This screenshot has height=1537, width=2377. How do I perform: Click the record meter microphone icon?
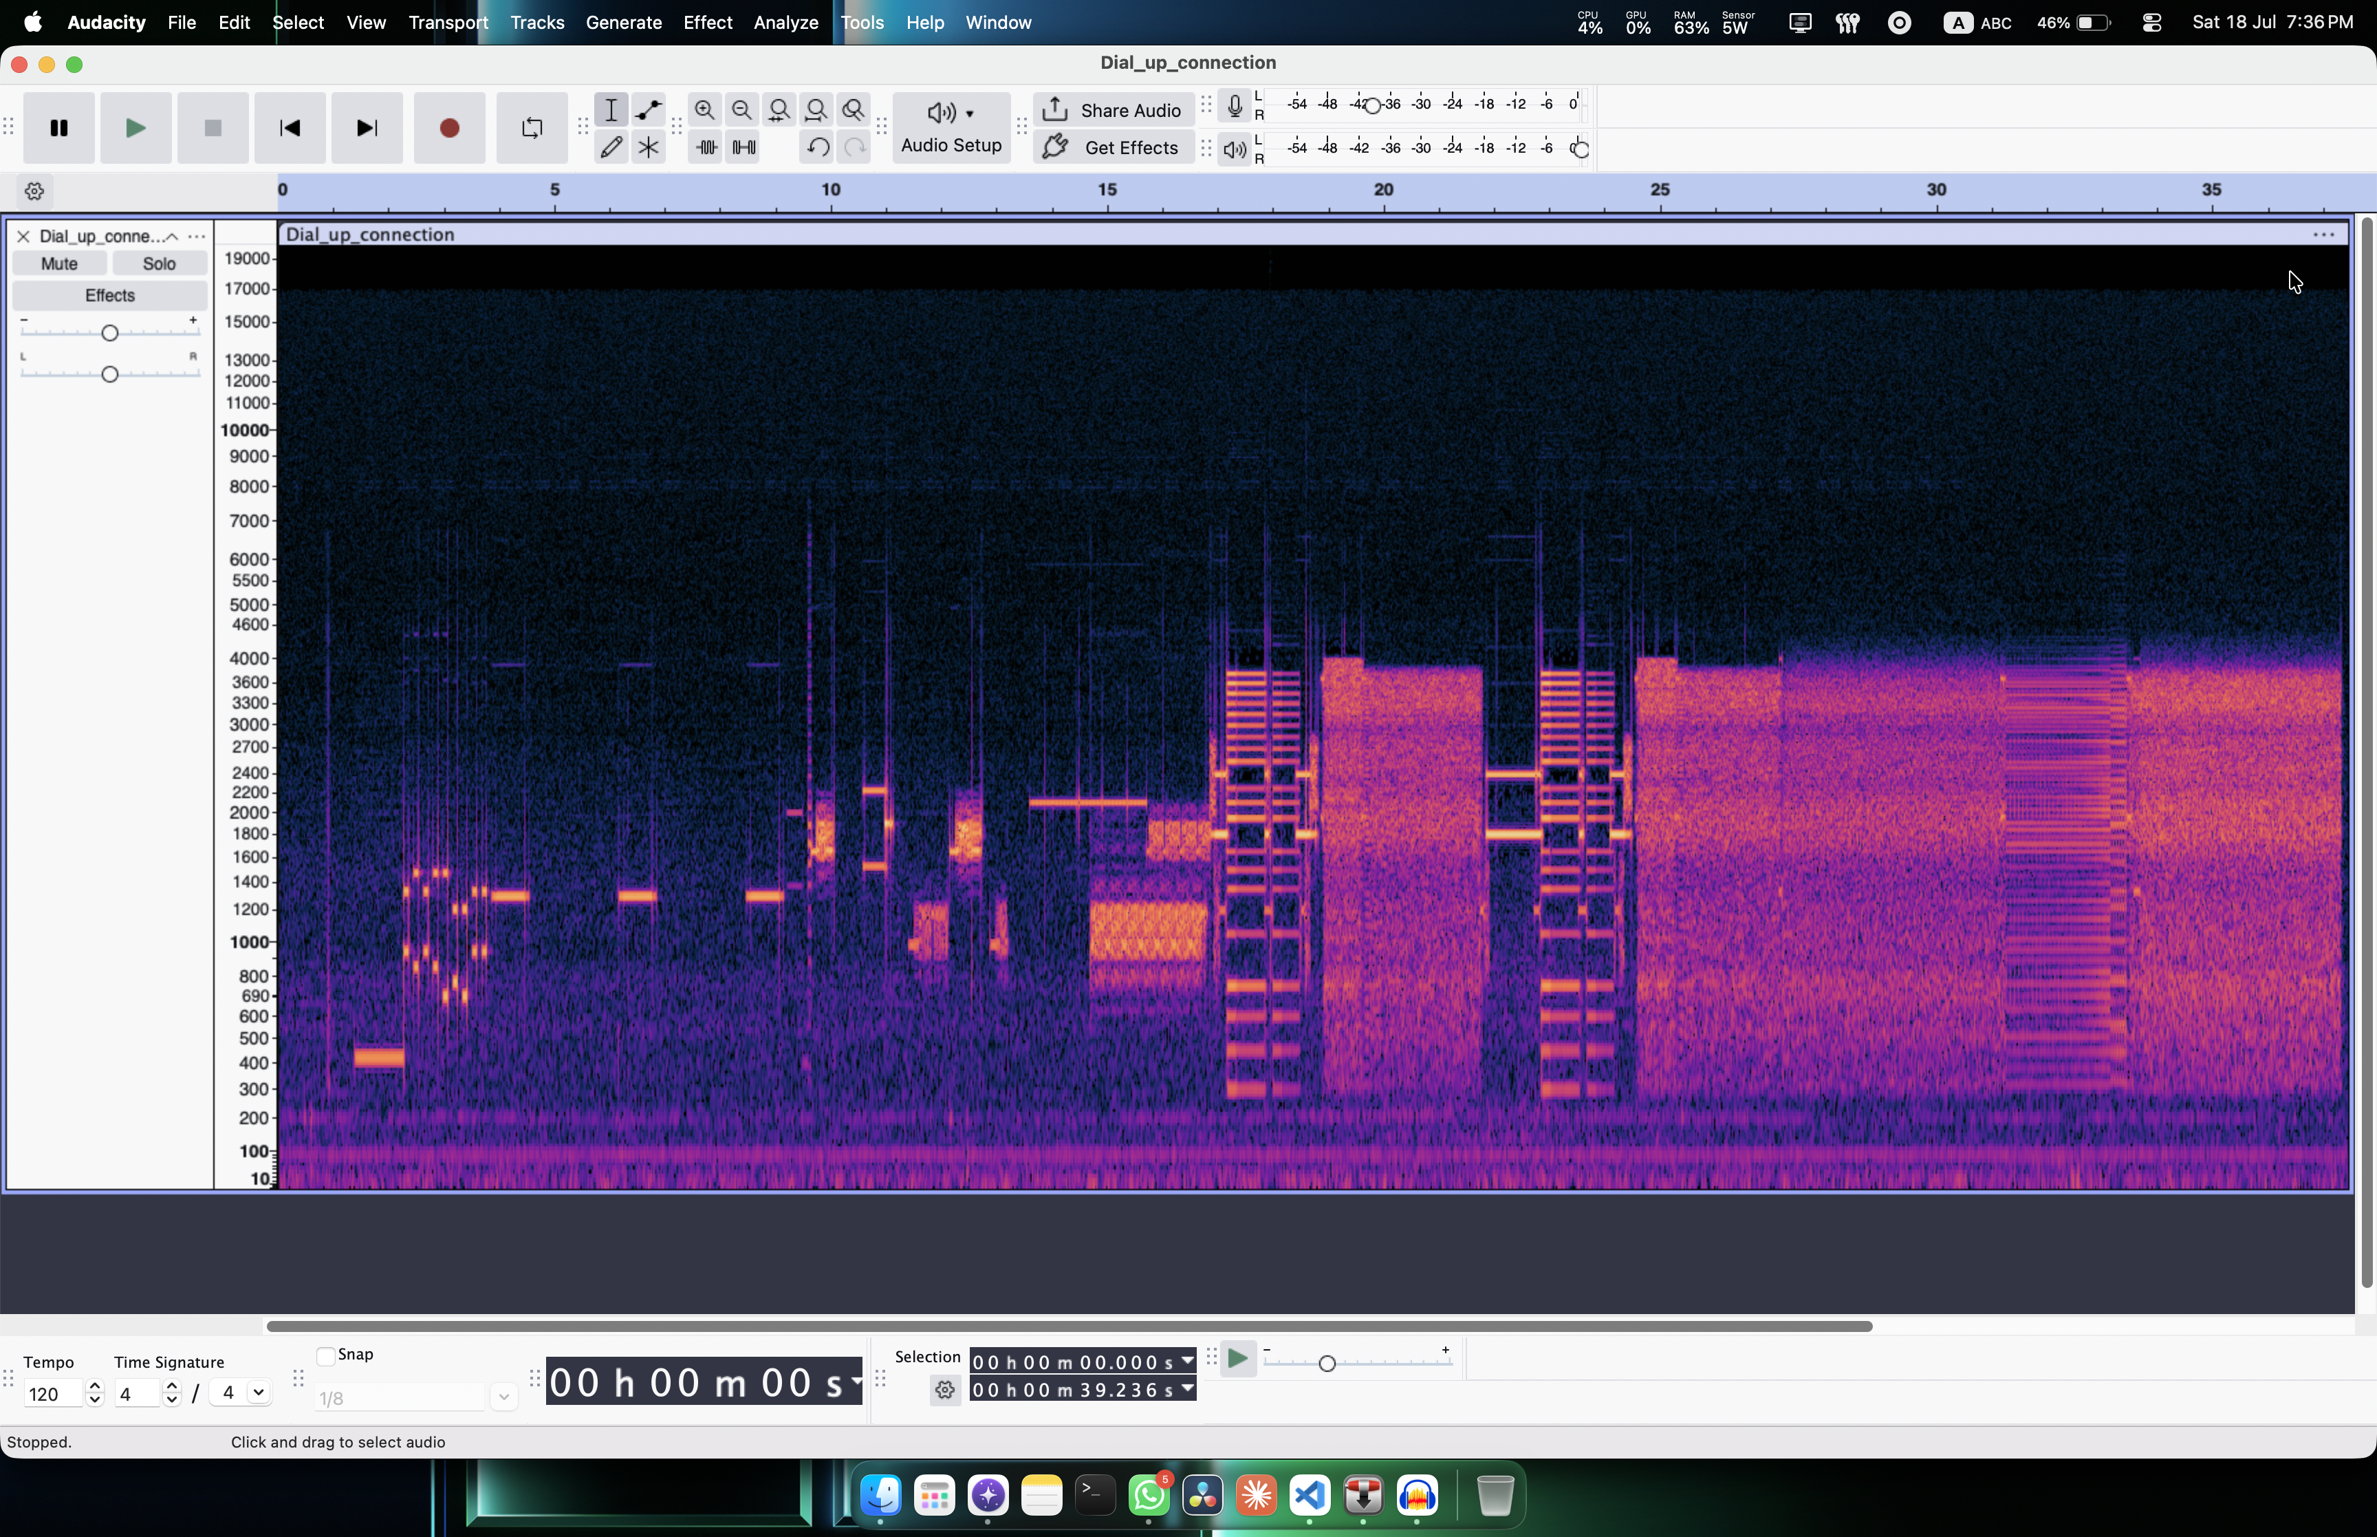tap(1235, 106)
